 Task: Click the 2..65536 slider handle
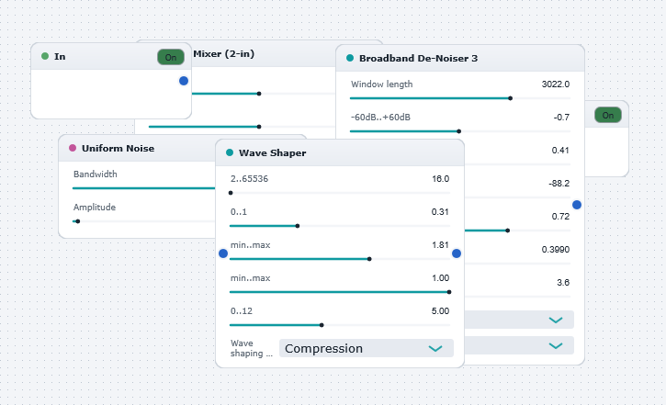tap(231, 193)
